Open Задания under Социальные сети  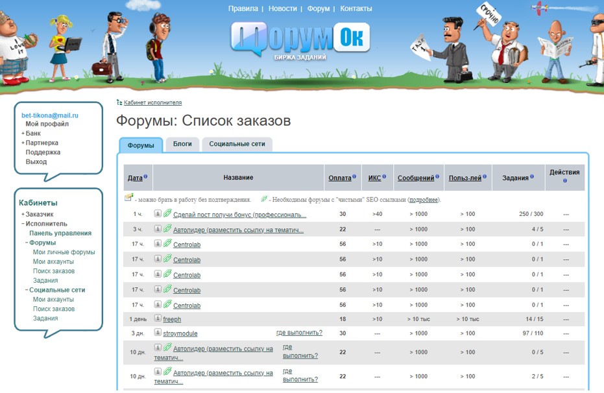click(x=45, y=318)
